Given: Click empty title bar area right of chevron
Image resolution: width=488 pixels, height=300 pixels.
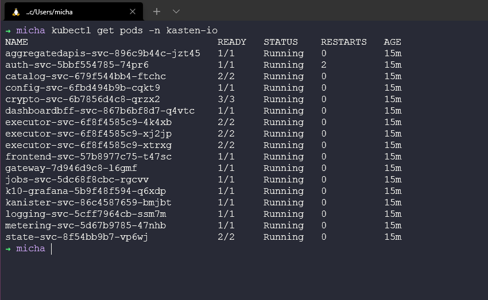Looking at the screenshot, I should pyautogui.click(x=333, y=11).
